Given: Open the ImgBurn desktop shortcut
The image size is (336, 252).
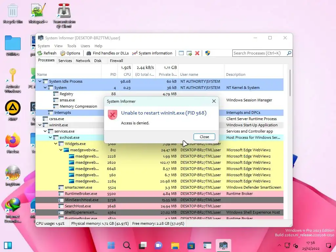Looking at the screenshot, I should [x=13, y=176].
